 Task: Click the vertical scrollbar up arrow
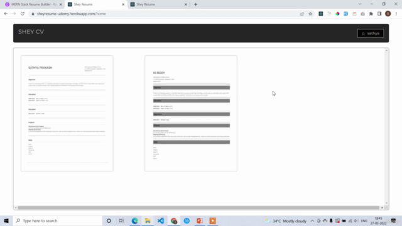click(x=386, y=50)
